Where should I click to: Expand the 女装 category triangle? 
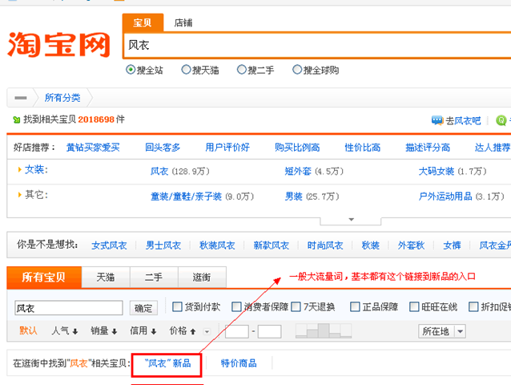click(19, 170)
